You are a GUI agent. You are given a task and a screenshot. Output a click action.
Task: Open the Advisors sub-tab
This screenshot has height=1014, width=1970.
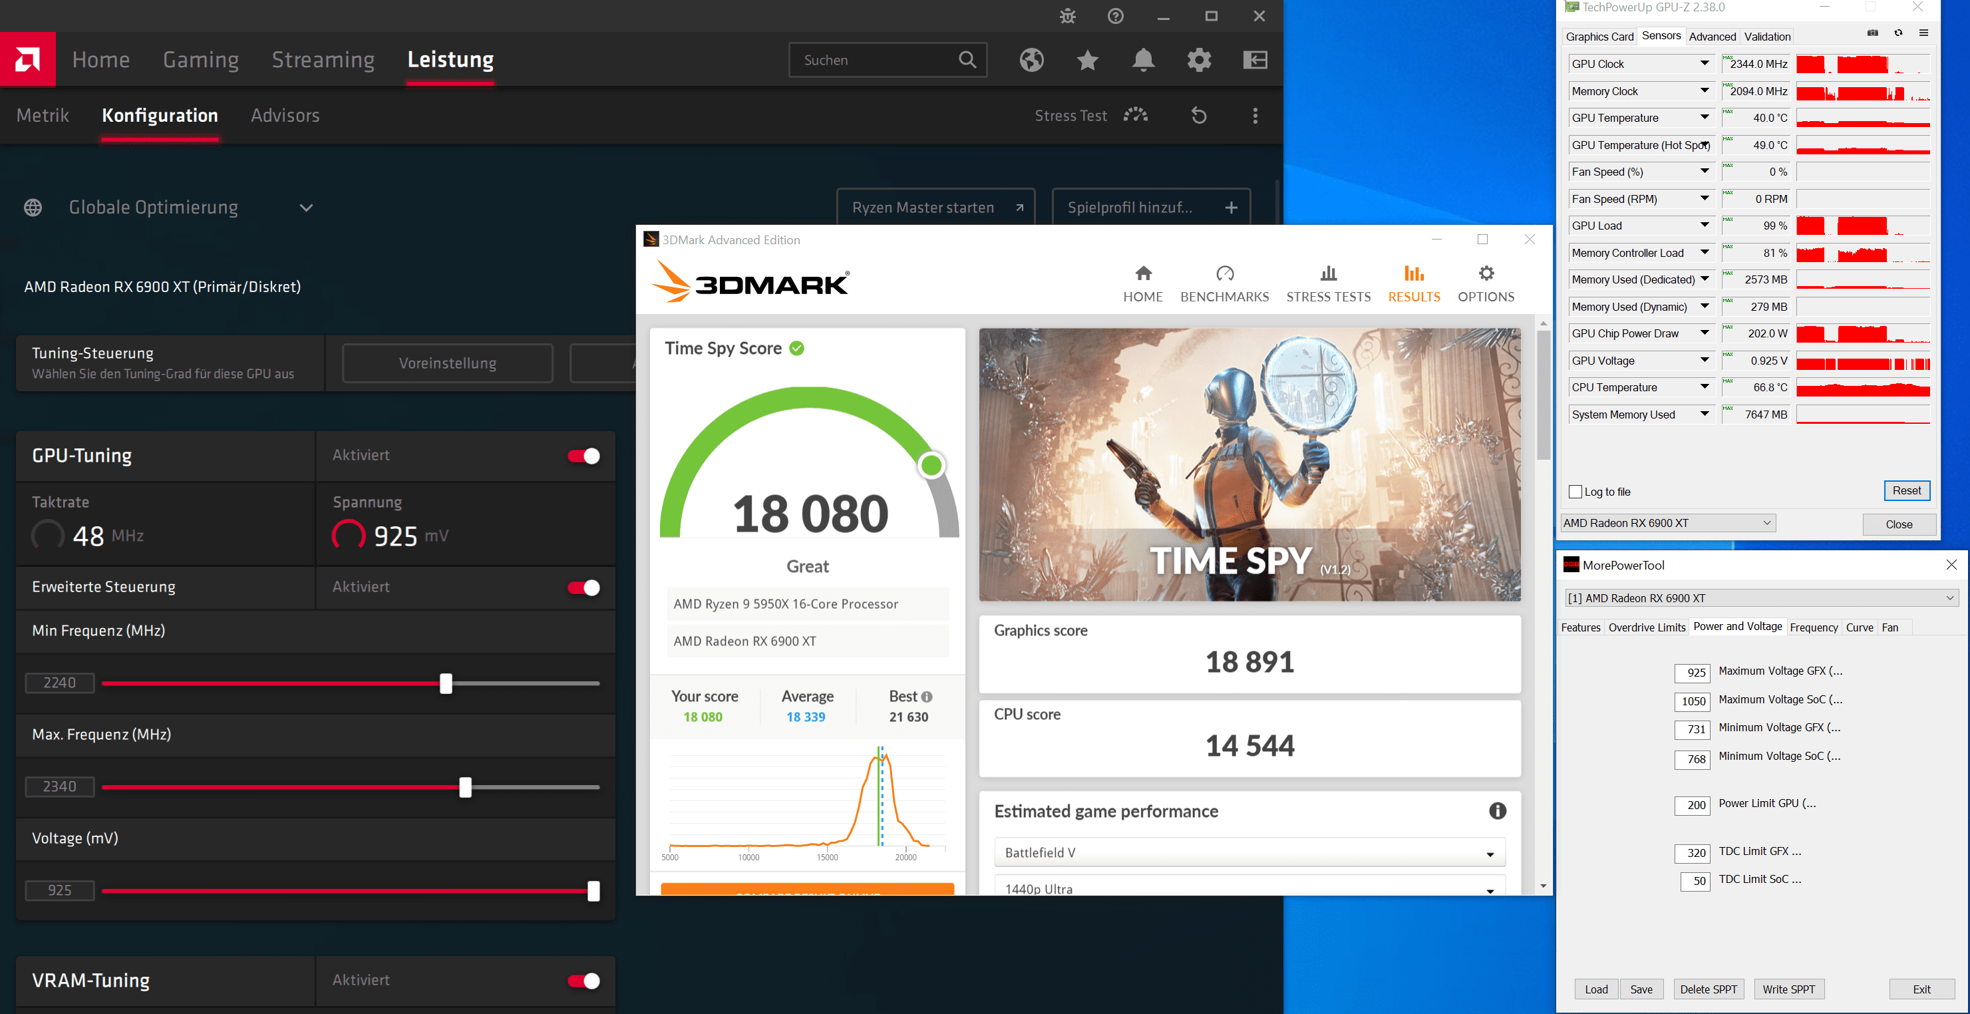285,116
